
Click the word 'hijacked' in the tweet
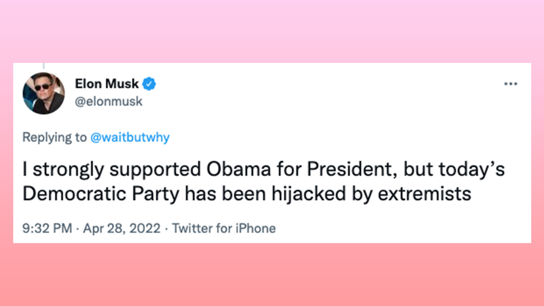tap(309, 194)
